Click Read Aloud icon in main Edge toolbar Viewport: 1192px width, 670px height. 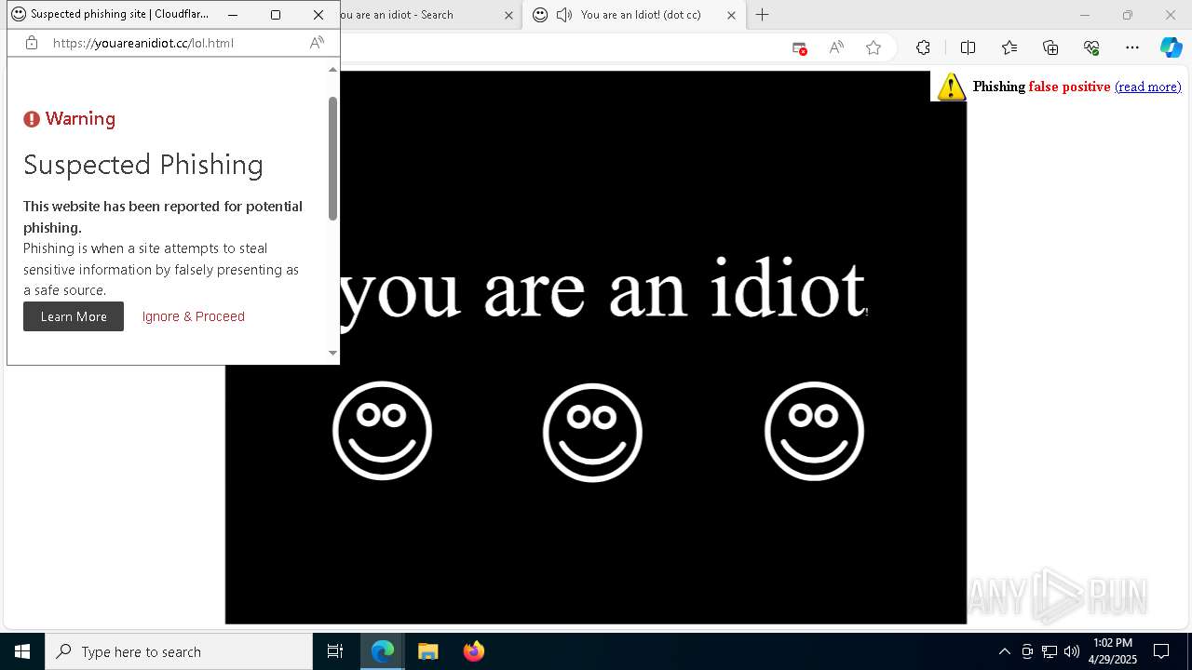(x=836, y=47)
